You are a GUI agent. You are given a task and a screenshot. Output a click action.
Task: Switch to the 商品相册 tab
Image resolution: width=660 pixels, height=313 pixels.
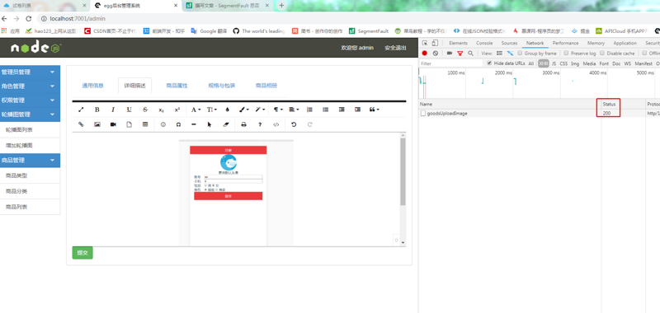point(266,86)
